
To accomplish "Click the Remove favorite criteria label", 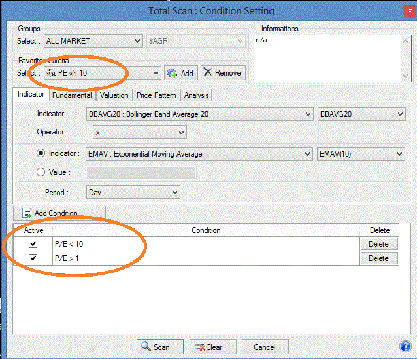I will point(228,73).
